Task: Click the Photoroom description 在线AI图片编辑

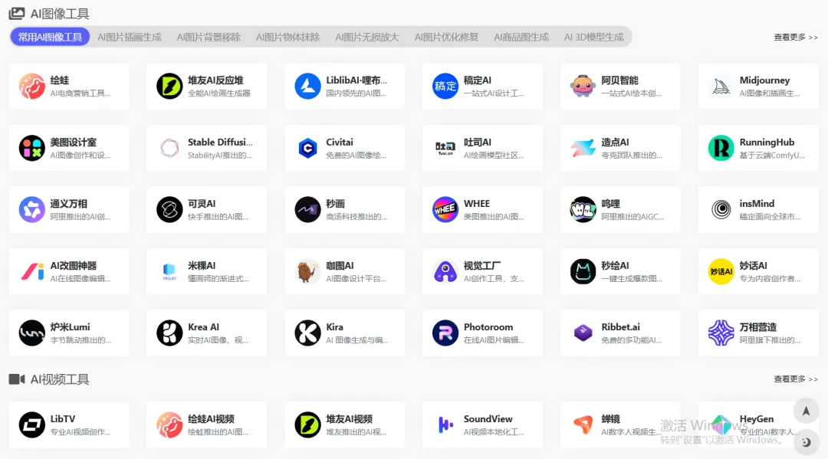Action: pyautogui.click(x=494, y=340)
